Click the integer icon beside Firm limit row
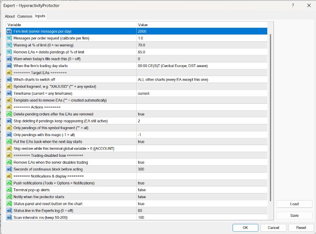Viewport: 316px width, 234px height. coord(9,31)
